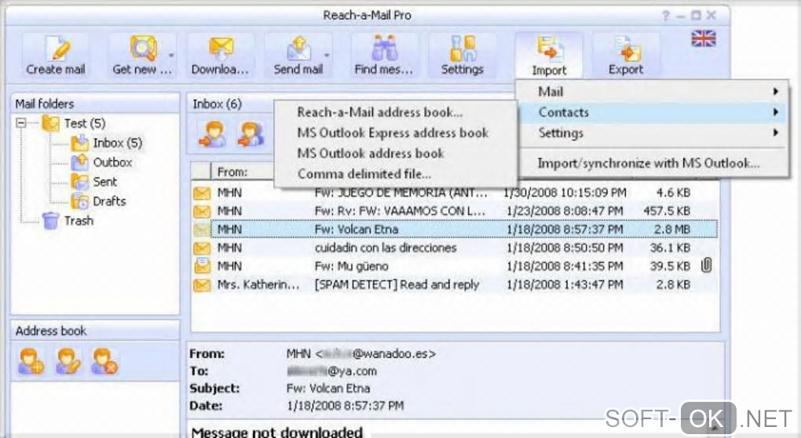Click the Find messages binoculars icon
The width and height of the screenshot is (801, 438).
pyautogui.click(x=384, y=49)
